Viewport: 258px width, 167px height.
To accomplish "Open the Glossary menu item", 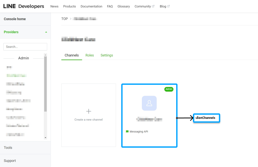I will (x=124, y=6).
